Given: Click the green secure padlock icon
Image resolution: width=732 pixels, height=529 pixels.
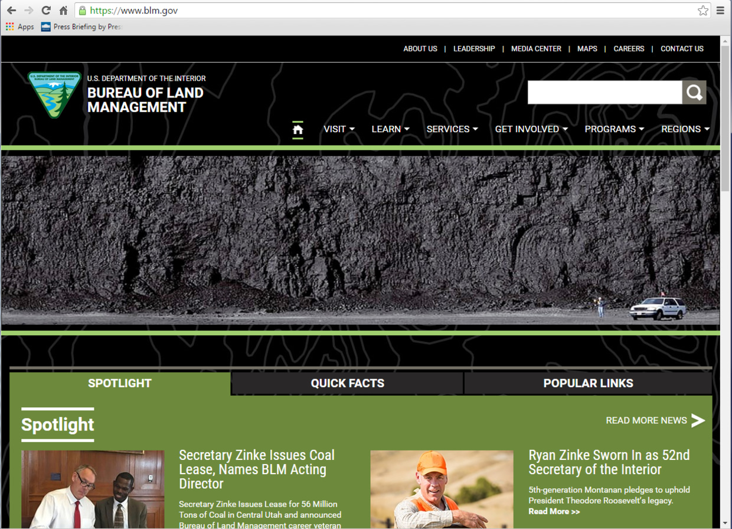Looking at the screenshot, I should [x=83, y=11].
